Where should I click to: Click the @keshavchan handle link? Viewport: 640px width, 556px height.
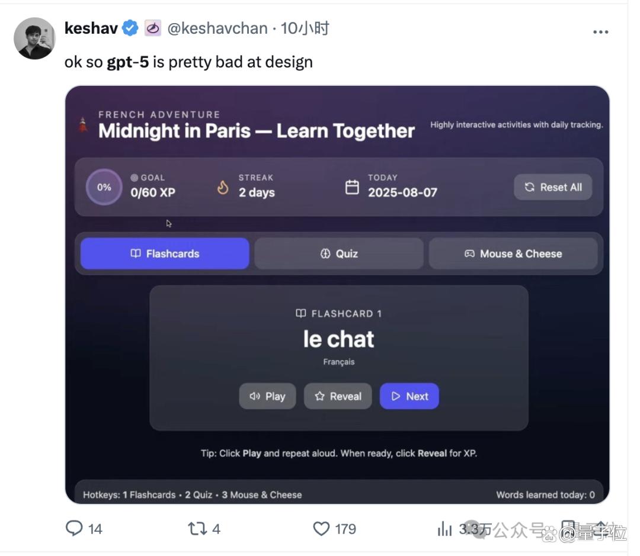coord(217,28)
